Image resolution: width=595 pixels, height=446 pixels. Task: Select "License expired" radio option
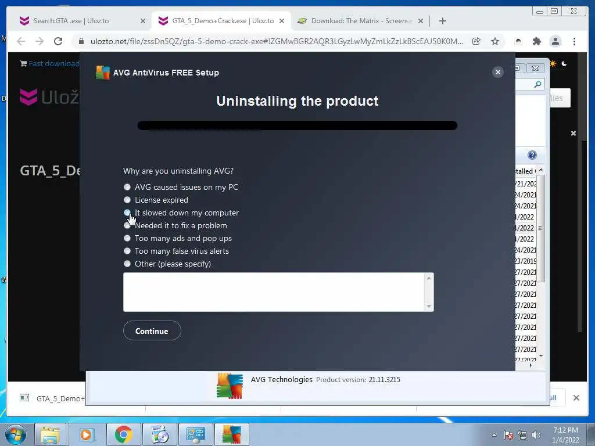(127, 200)
